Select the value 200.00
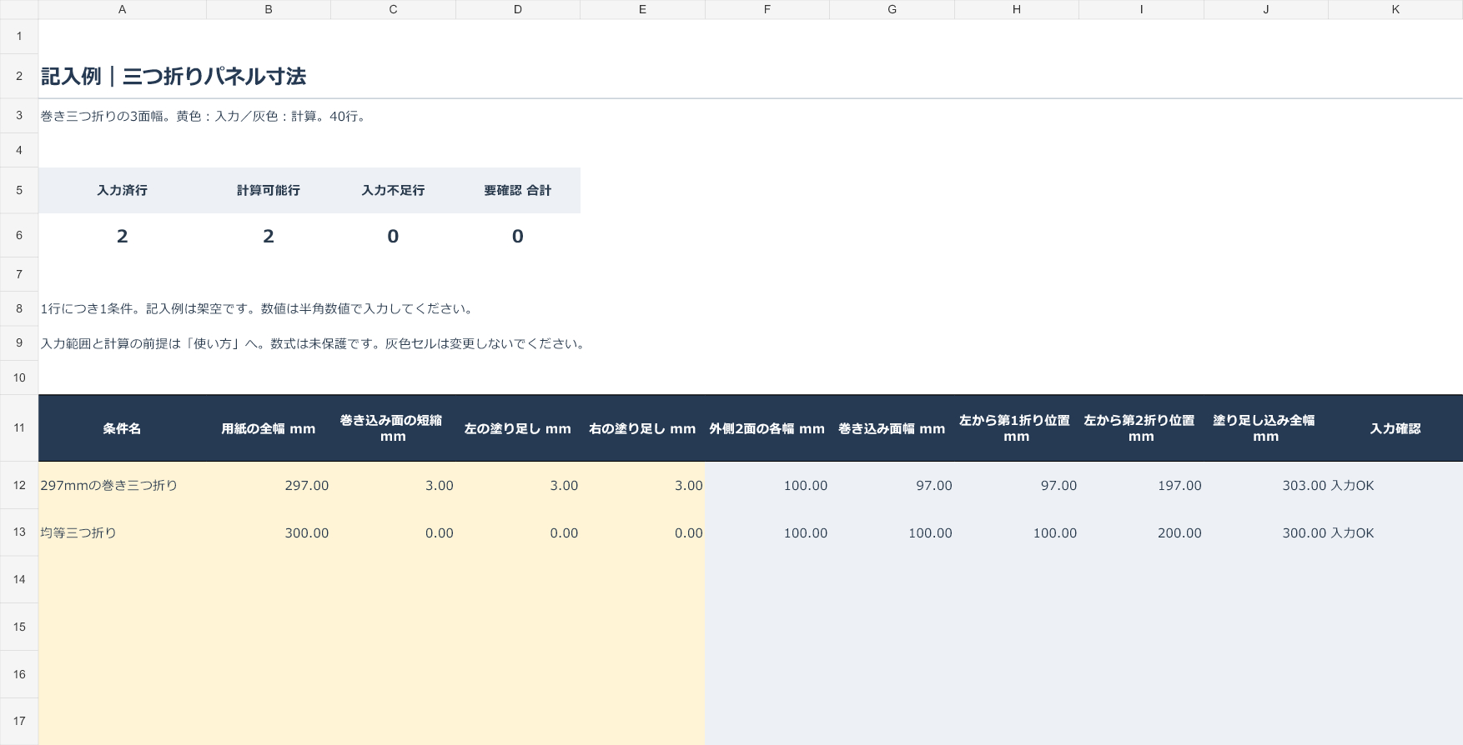1463x745 pixels. [1141, 532]
